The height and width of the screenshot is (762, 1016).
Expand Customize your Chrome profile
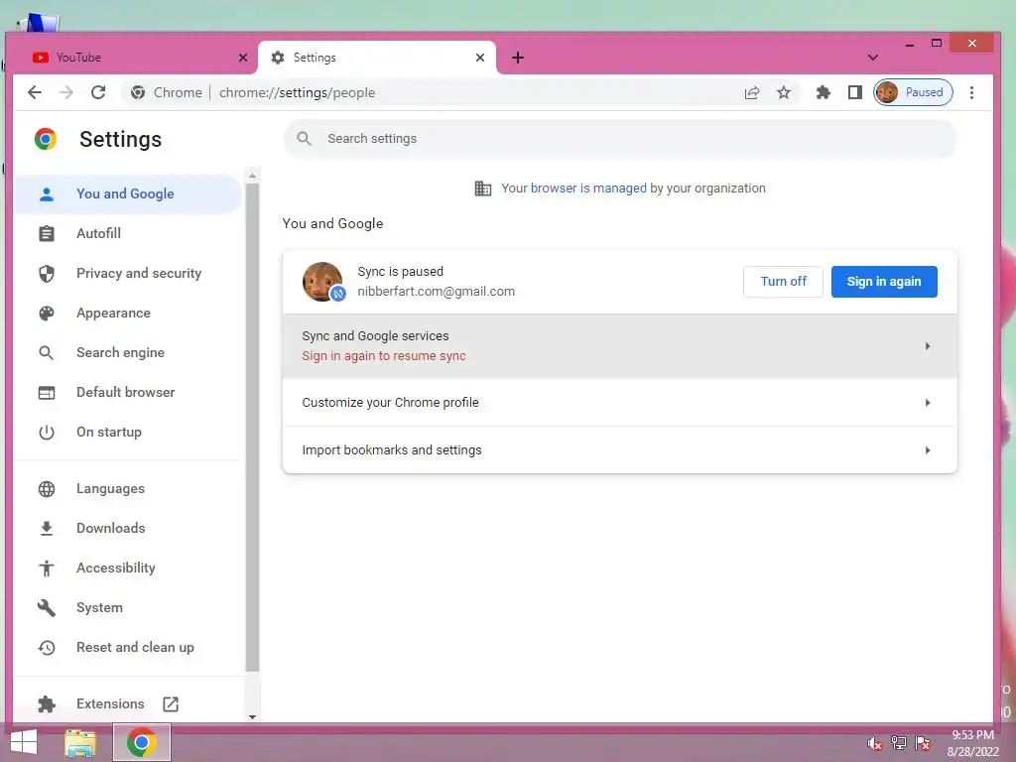(x=620, y=403)
